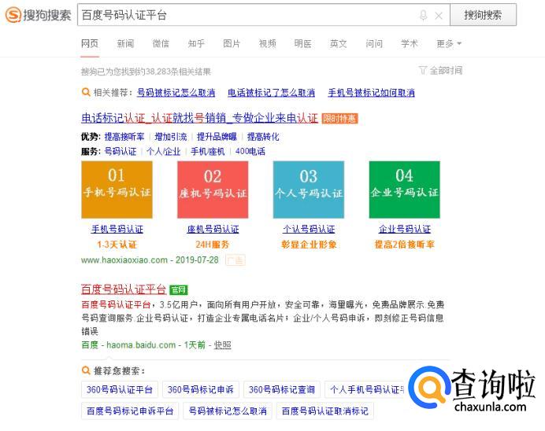Open the green 04 企业号码认证 tile
This screenshot has height=431, width=545.
click(x=405, y=190)
